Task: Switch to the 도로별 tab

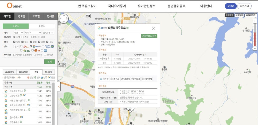Action: (x=36, y=16)
